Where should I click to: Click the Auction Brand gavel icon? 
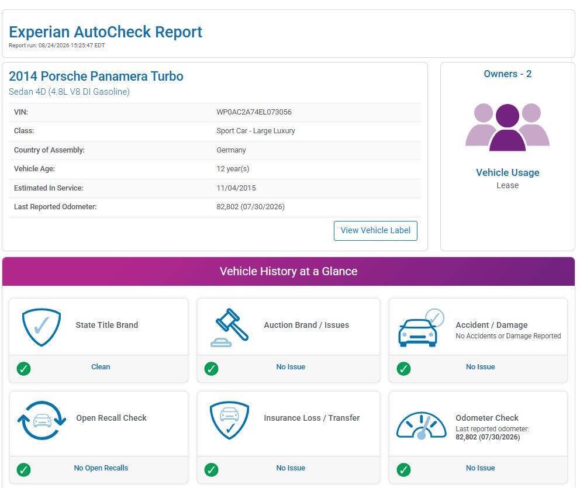click(x=229, y=327)
